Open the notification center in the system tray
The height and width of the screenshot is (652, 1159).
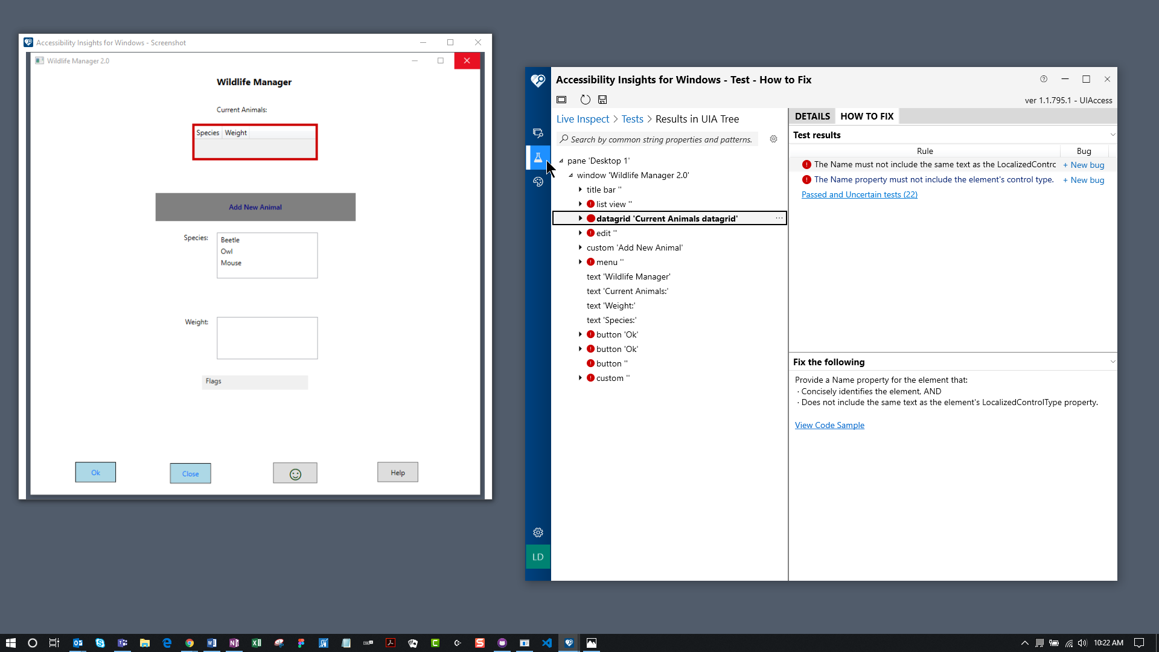point(1139,643)
